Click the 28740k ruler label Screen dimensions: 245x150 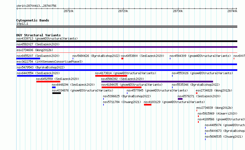coord(232,11)
